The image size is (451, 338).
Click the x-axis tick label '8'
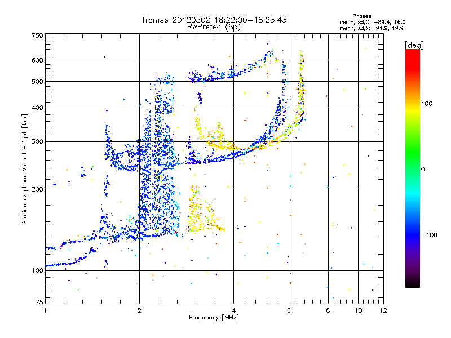tap(328, 310)
